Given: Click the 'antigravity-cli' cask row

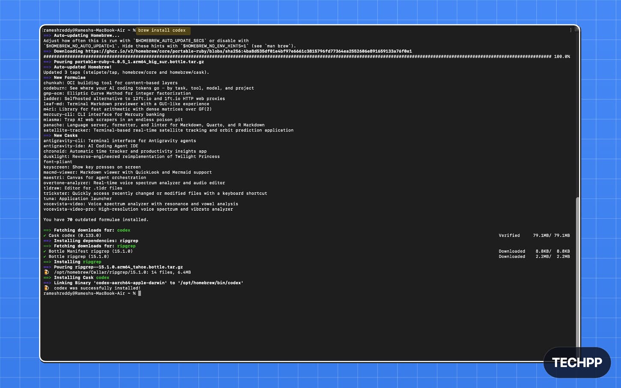Looking at the screenshot, I should click(x=119, y=141).
